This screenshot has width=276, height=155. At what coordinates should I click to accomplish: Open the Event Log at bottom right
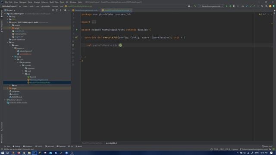267,146
